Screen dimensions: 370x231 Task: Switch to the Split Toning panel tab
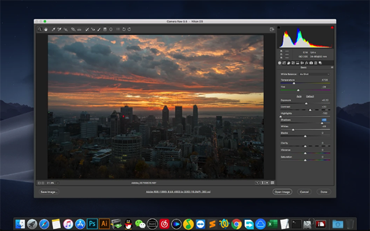click(298, 63)
